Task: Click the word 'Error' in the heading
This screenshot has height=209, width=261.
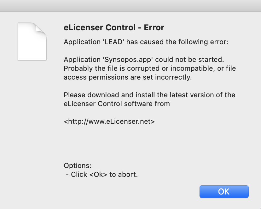Action: click(x=154, y=28)
